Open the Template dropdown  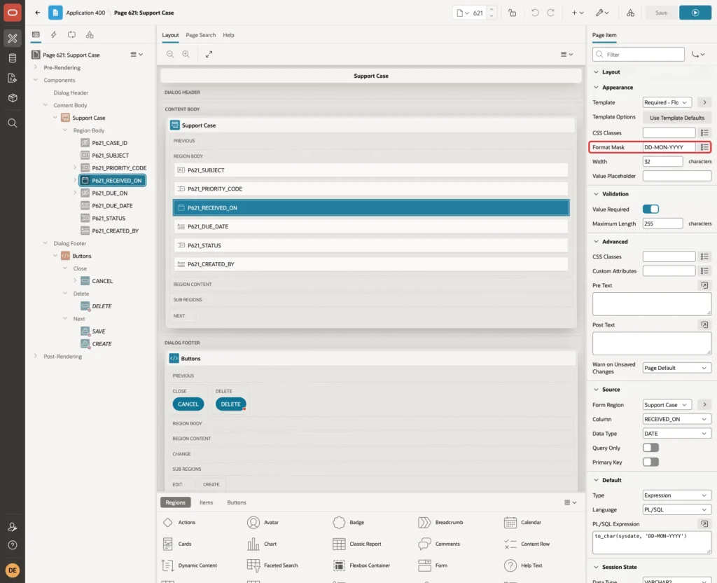(667, 102)
